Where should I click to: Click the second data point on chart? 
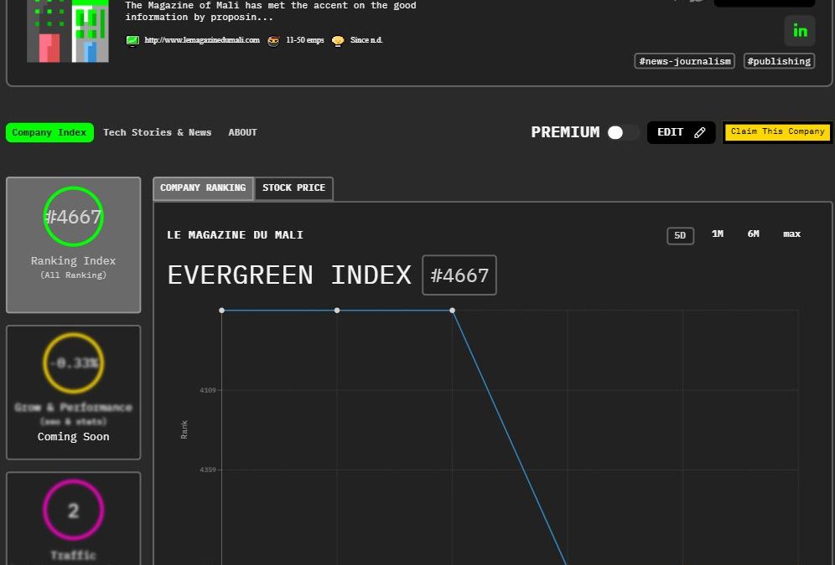click(336, 311)
